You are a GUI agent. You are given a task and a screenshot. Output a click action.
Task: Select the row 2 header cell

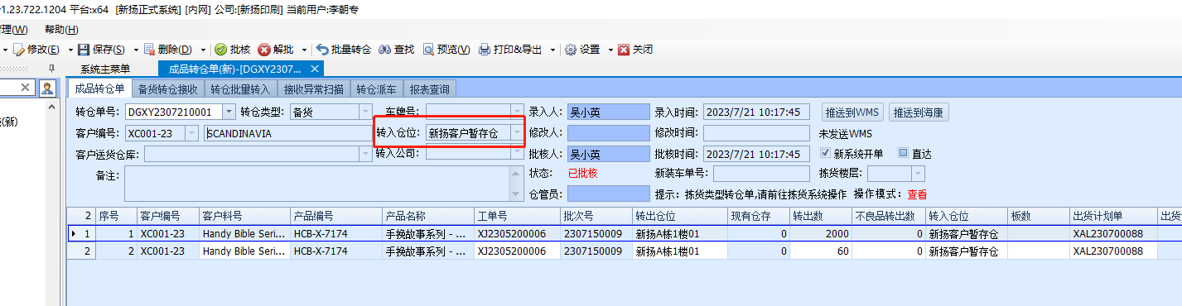(81, 251)
